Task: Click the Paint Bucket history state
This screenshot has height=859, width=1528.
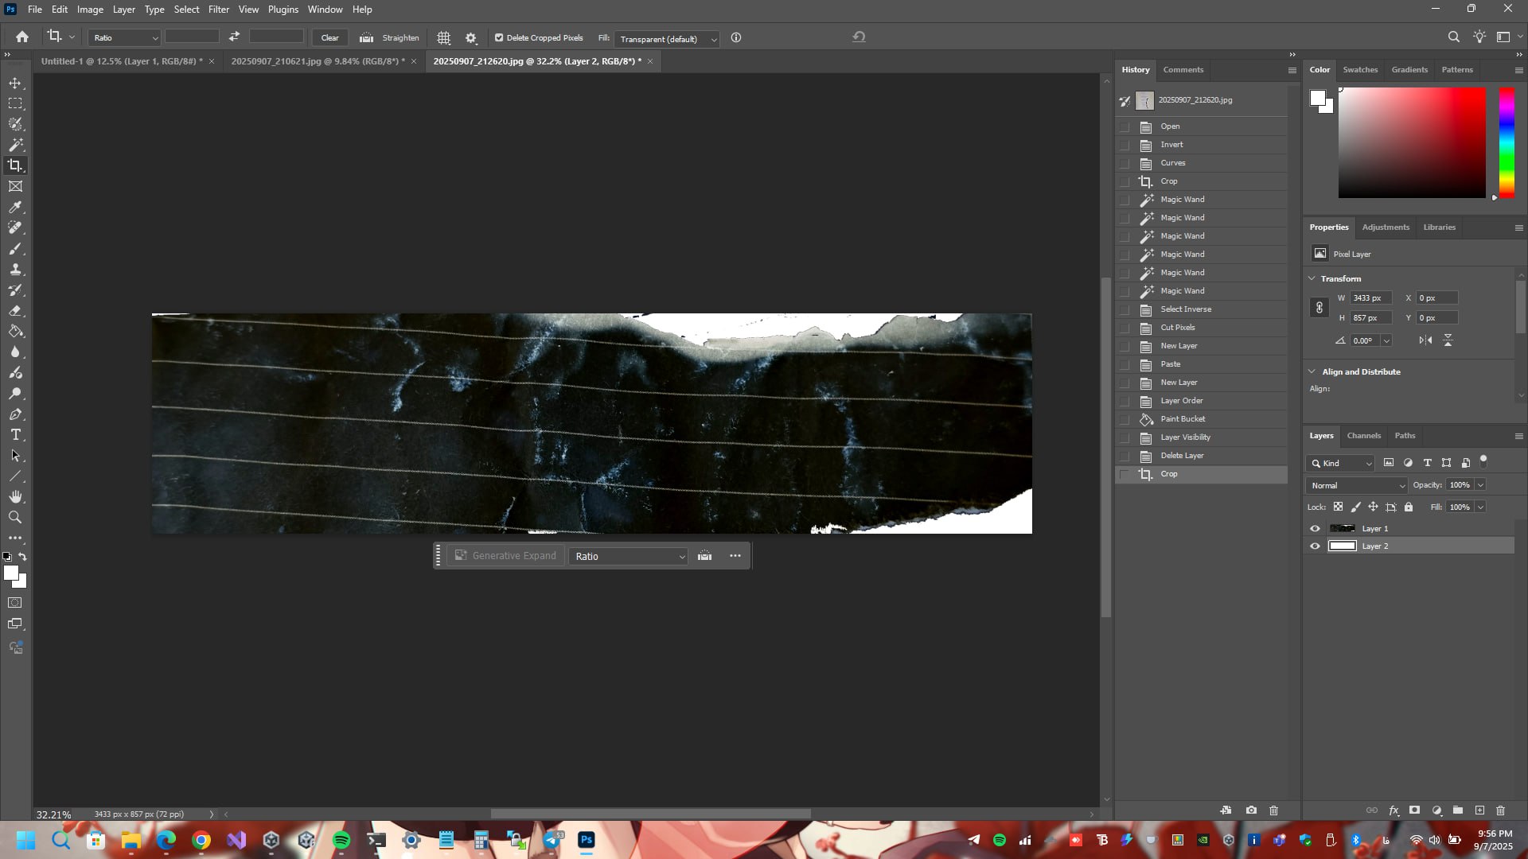Action: tap(1183, 419)
